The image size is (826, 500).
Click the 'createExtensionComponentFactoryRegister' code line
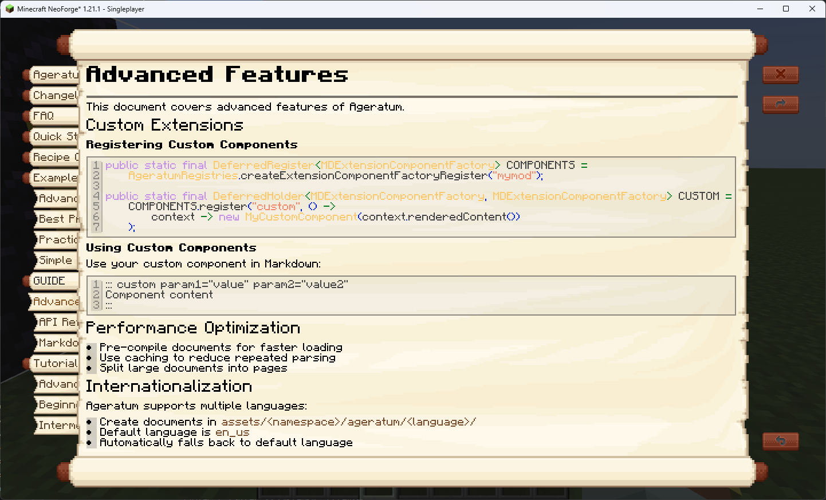[336, 176]
